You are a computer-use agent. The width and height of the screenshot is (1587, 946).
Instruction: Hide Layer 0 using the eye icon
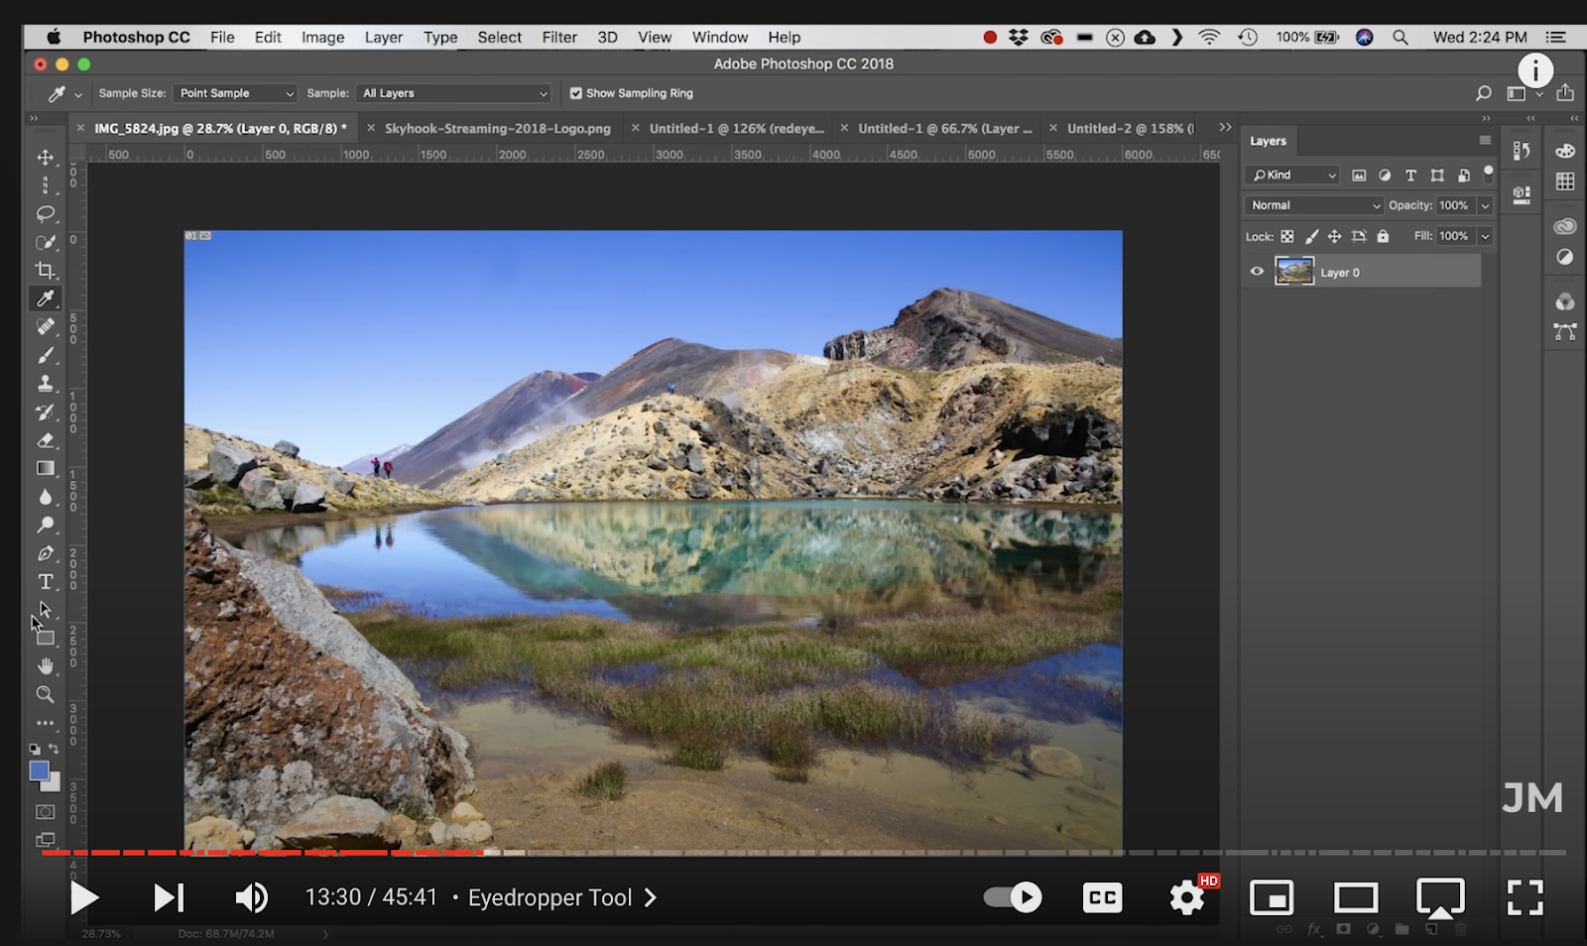1257,271
